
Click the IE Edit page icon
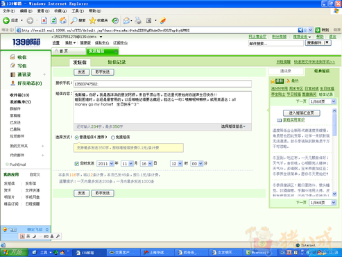[x=148, y=21]
